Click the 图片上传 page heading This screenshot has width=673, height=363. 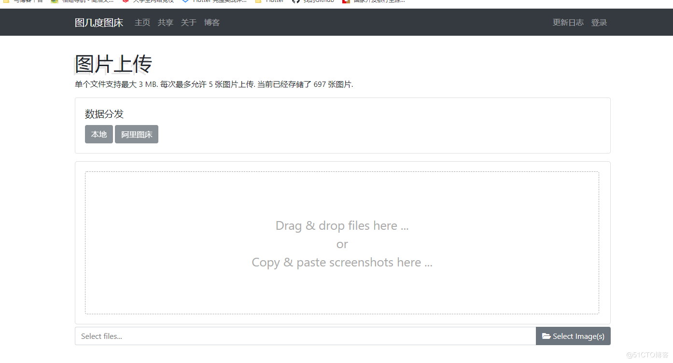coord(113,64)
